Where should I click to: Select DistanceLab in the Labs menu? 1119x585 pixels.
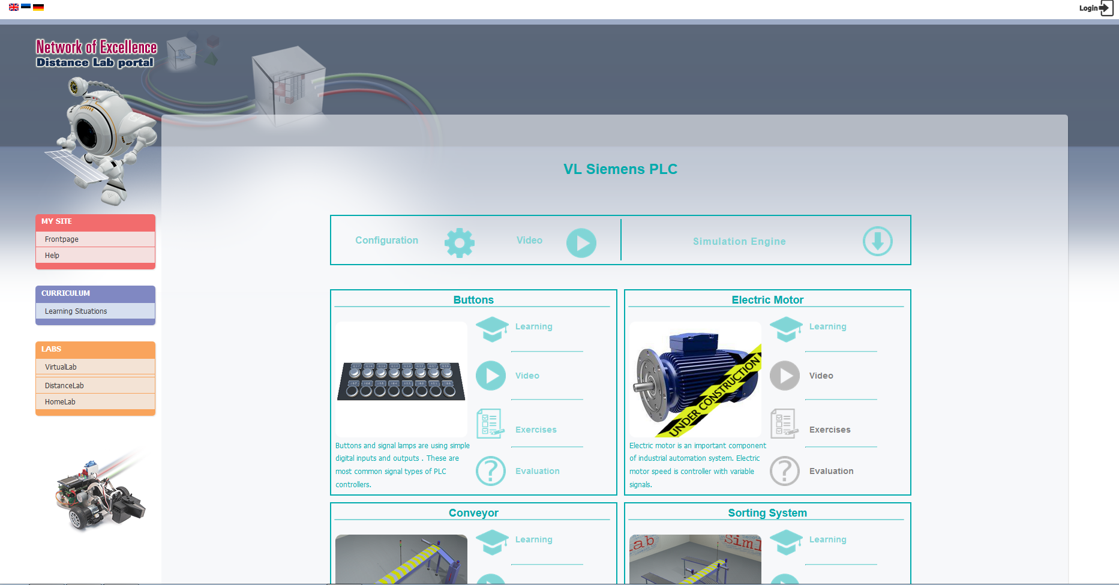point(64,386)
